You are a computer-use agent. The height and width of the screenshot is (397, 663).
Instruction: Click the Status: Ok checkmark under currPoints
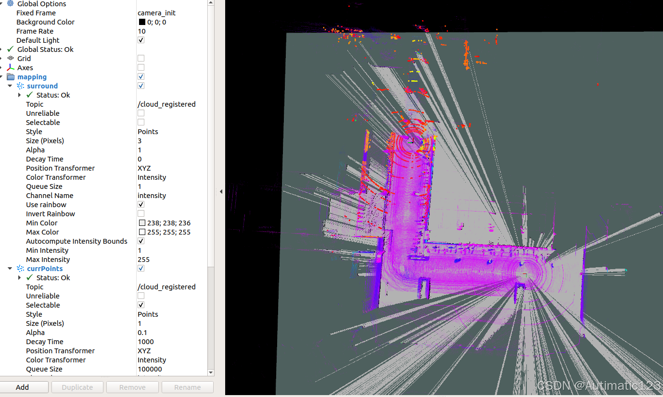click(x=28, y=277)
